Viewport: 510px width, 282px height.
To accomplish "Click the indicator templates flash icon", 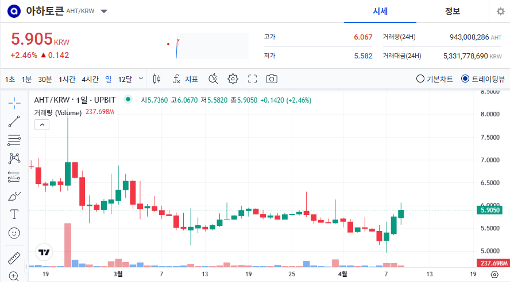I will (213, 79).
